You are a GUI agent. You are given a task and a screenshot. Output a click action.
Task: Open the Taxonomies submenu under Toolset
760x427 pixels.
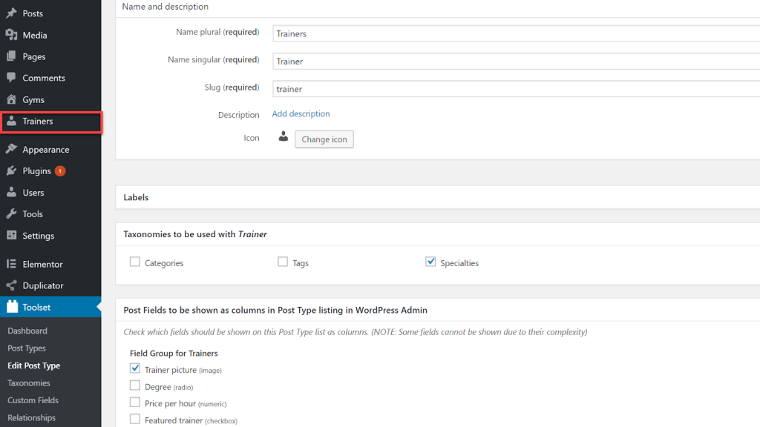tap(29, 383)
